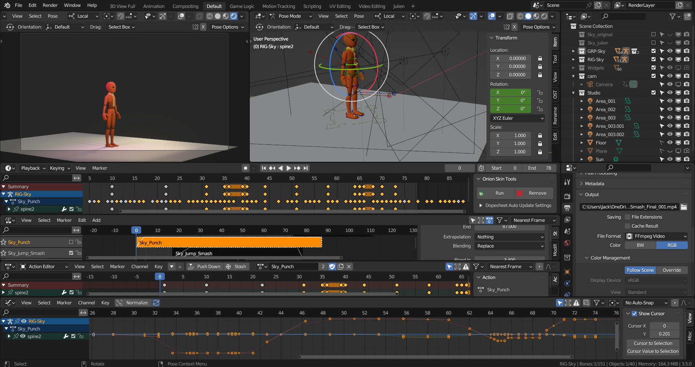Select the Camera object icon under cam
Viewport: 695px width, 367px height.
point(590,84)
